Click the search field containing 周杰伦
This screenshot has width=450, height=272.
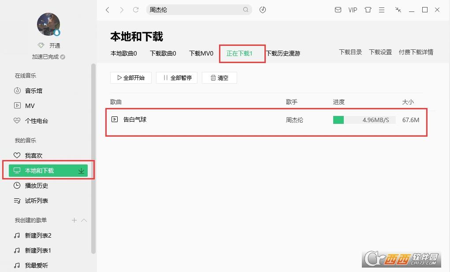coord(199,10)
